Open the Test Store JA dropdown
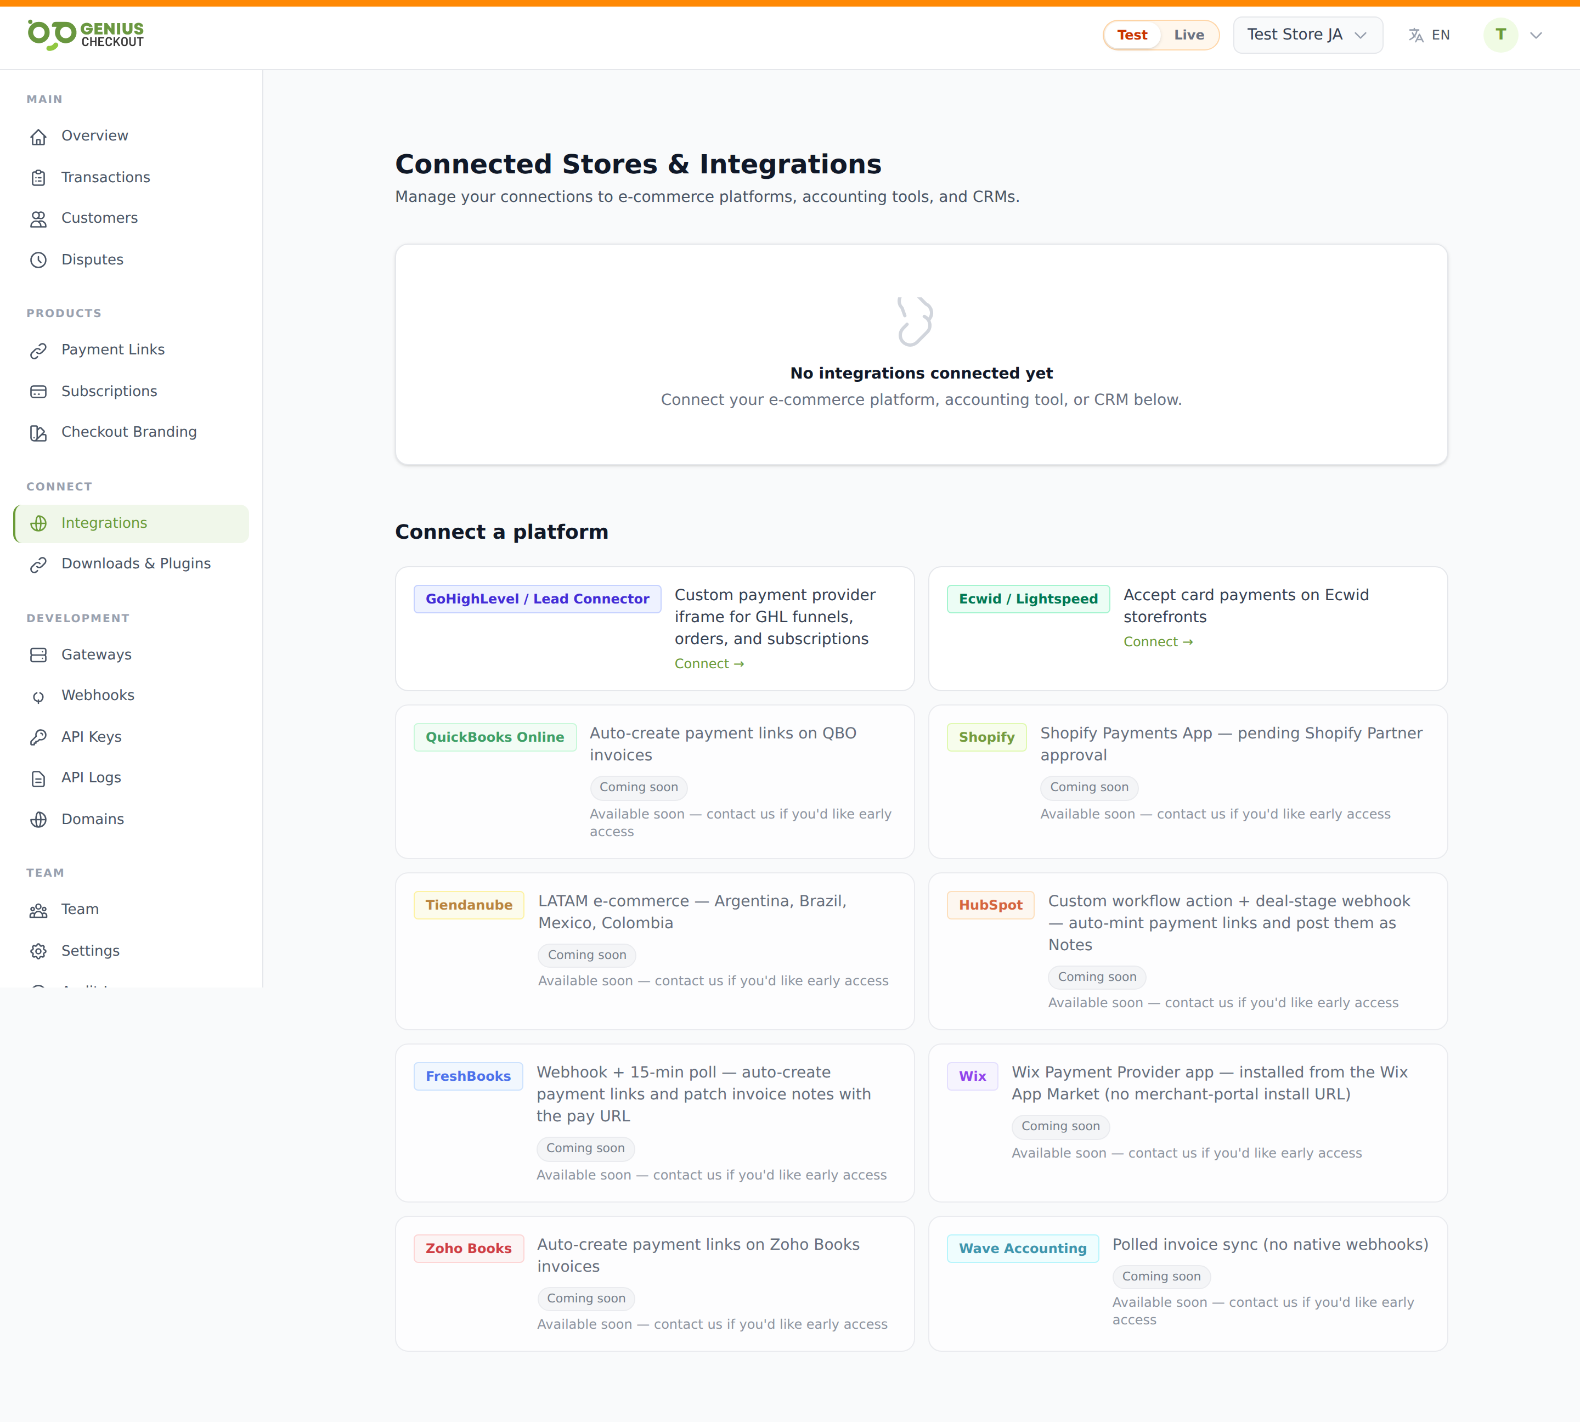Viewport: 1580px width, 1422px height. coord(1307,35)
